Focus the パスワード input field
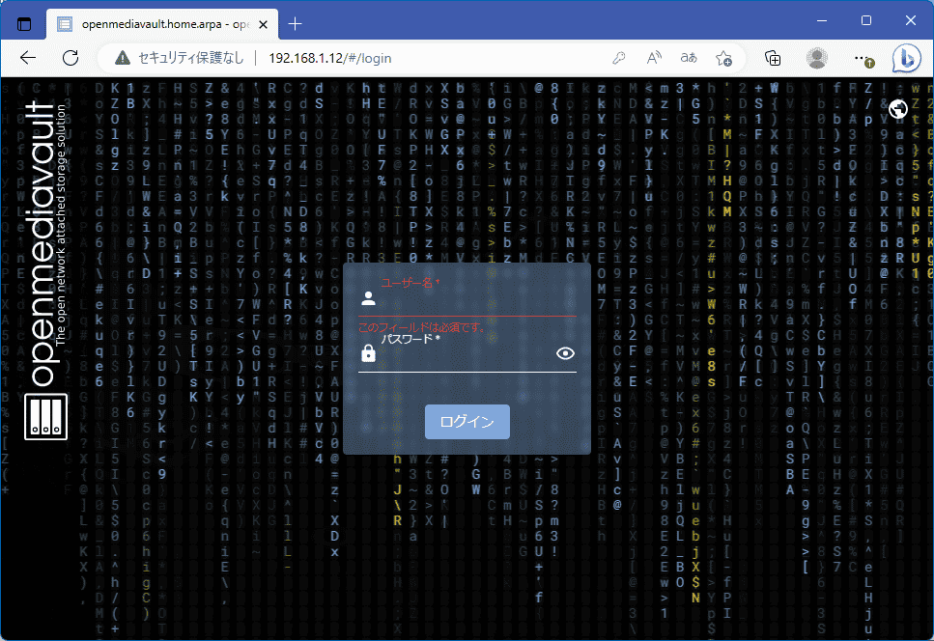 pyautogui.click(x=467, y=356)
